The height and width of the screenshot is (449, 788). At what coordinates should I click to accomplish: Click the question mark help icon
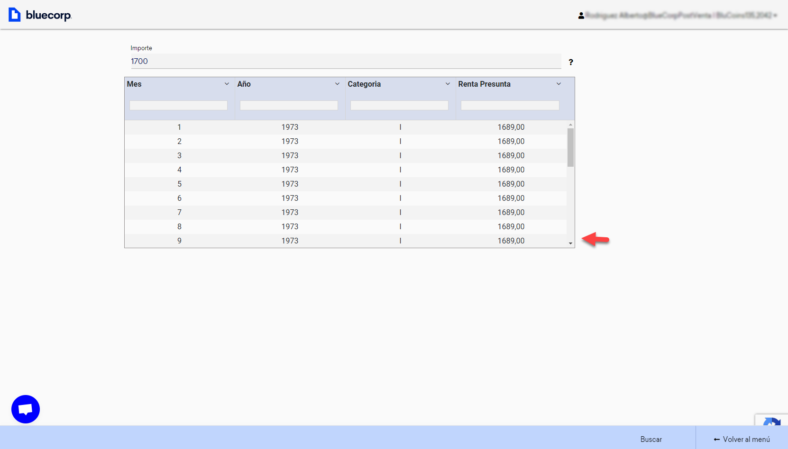pos(571,62)
